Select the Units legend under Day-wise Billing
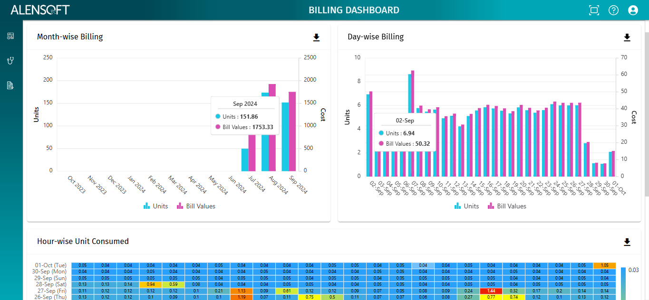Screen dimensions: 649x300 pos(466,206)
